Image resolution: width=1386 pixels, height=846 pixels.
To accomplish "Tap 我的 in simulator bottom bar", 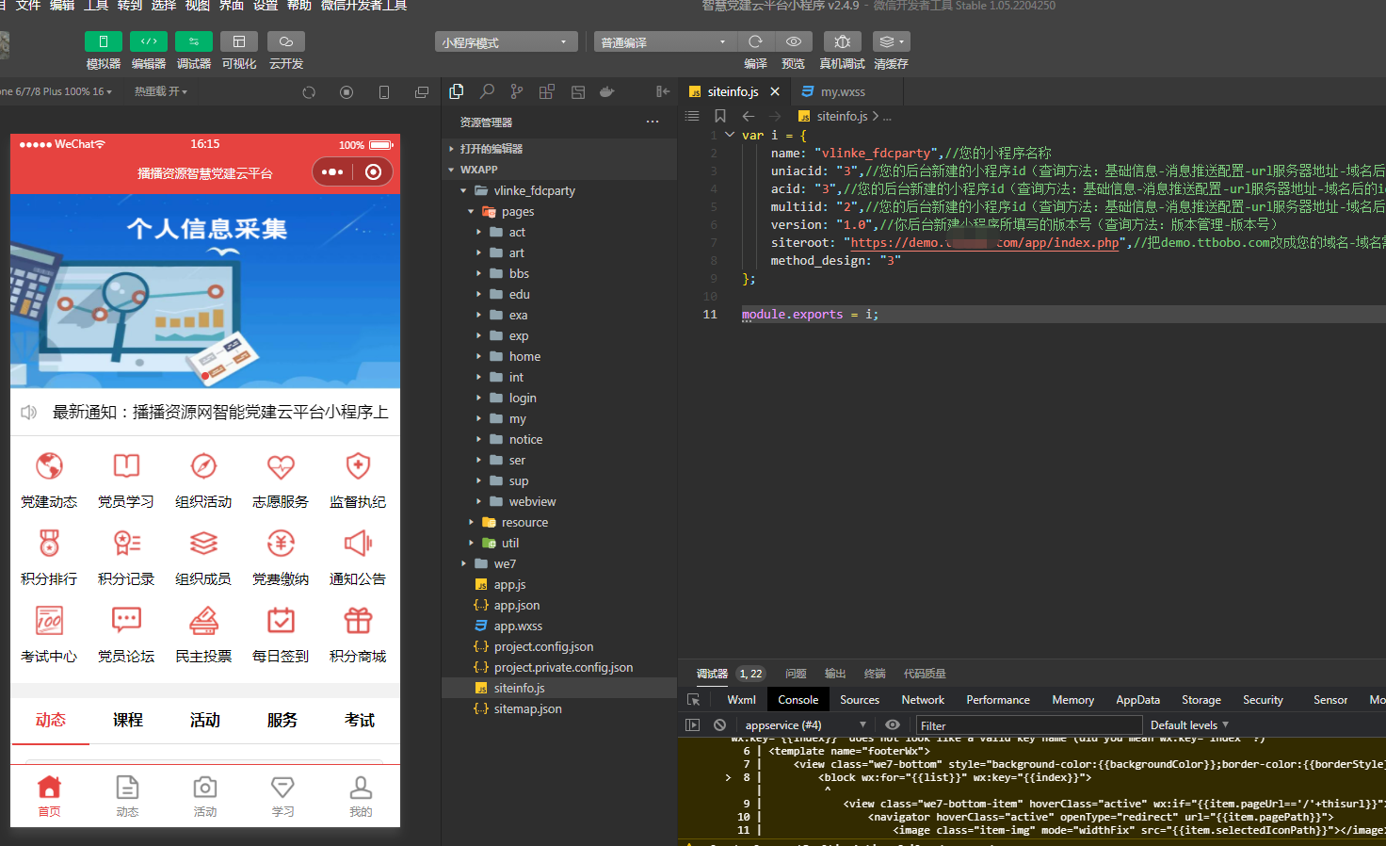I will (361, 796).
